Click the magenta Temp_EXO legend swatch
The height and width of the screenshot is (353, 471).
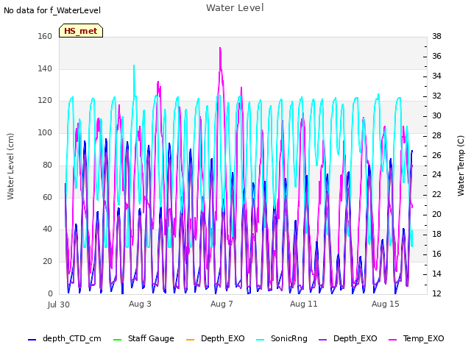point(392,340)
